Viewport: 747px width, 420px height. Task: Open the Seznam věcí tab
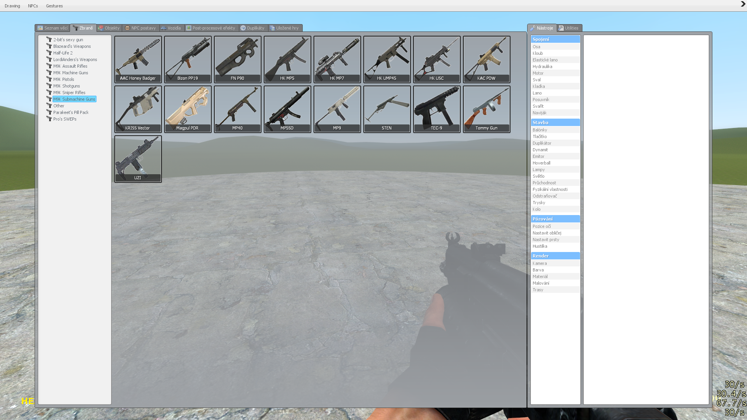pos(53,28)
